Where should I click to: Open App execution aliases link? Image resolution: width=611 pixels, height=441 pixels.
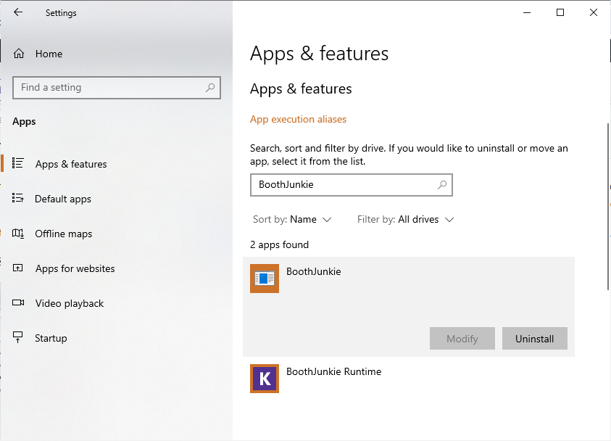click(x=298, y=119)
